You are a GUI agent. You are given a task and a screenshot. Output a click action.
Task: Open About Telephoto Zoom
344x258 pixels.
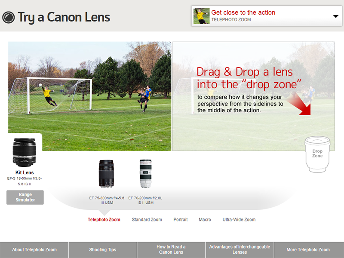(34, 250)
